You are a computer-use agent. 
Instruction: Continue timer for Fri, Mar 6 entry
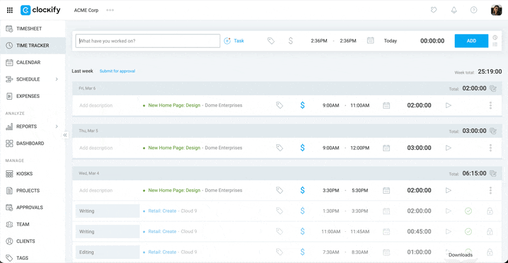point(448,105)
